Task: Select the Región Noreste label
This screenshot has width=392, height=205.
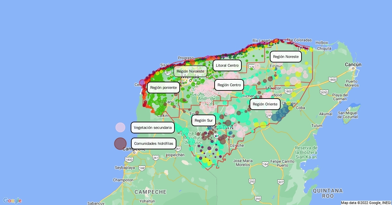Action: pyautogui.click(x=286, y=57)
